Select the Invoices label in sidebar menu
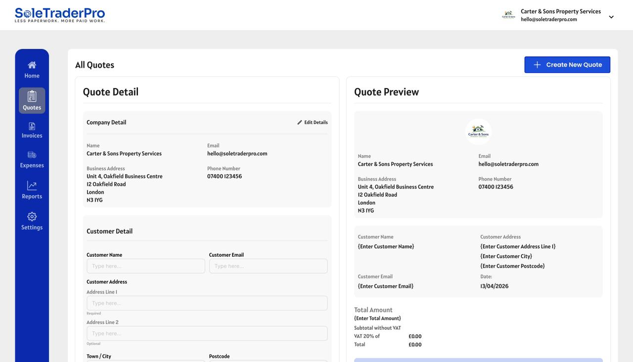The width and height of the screenshot is (633, 362). (x=32, y=136)
